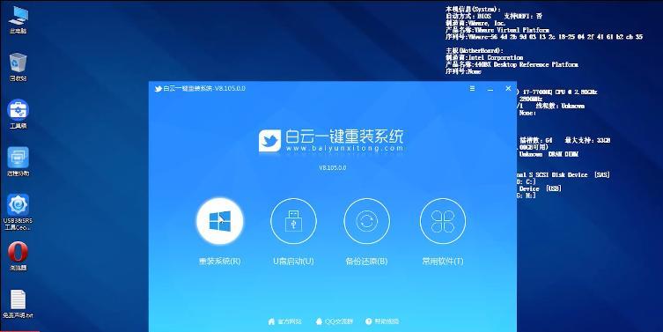Open the 远程协助 remote assistance icon
This screenshot has width=663, height=332.
(18, 161)
